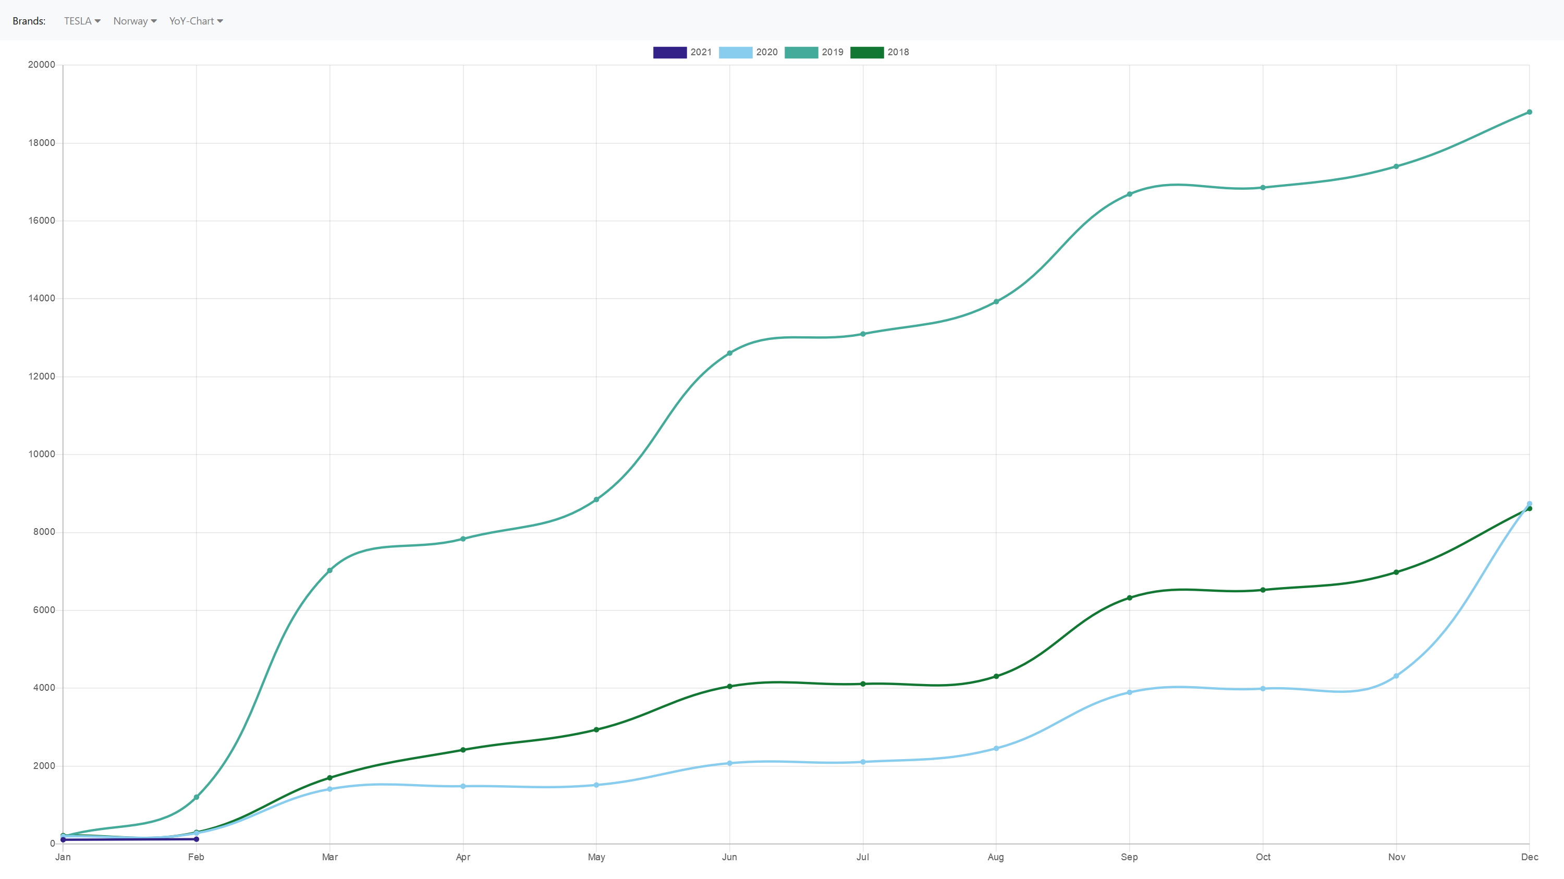The image size is (1564, 879).
Task: Open the TESLA brand dropdown
Action: (x=82, y=21)
